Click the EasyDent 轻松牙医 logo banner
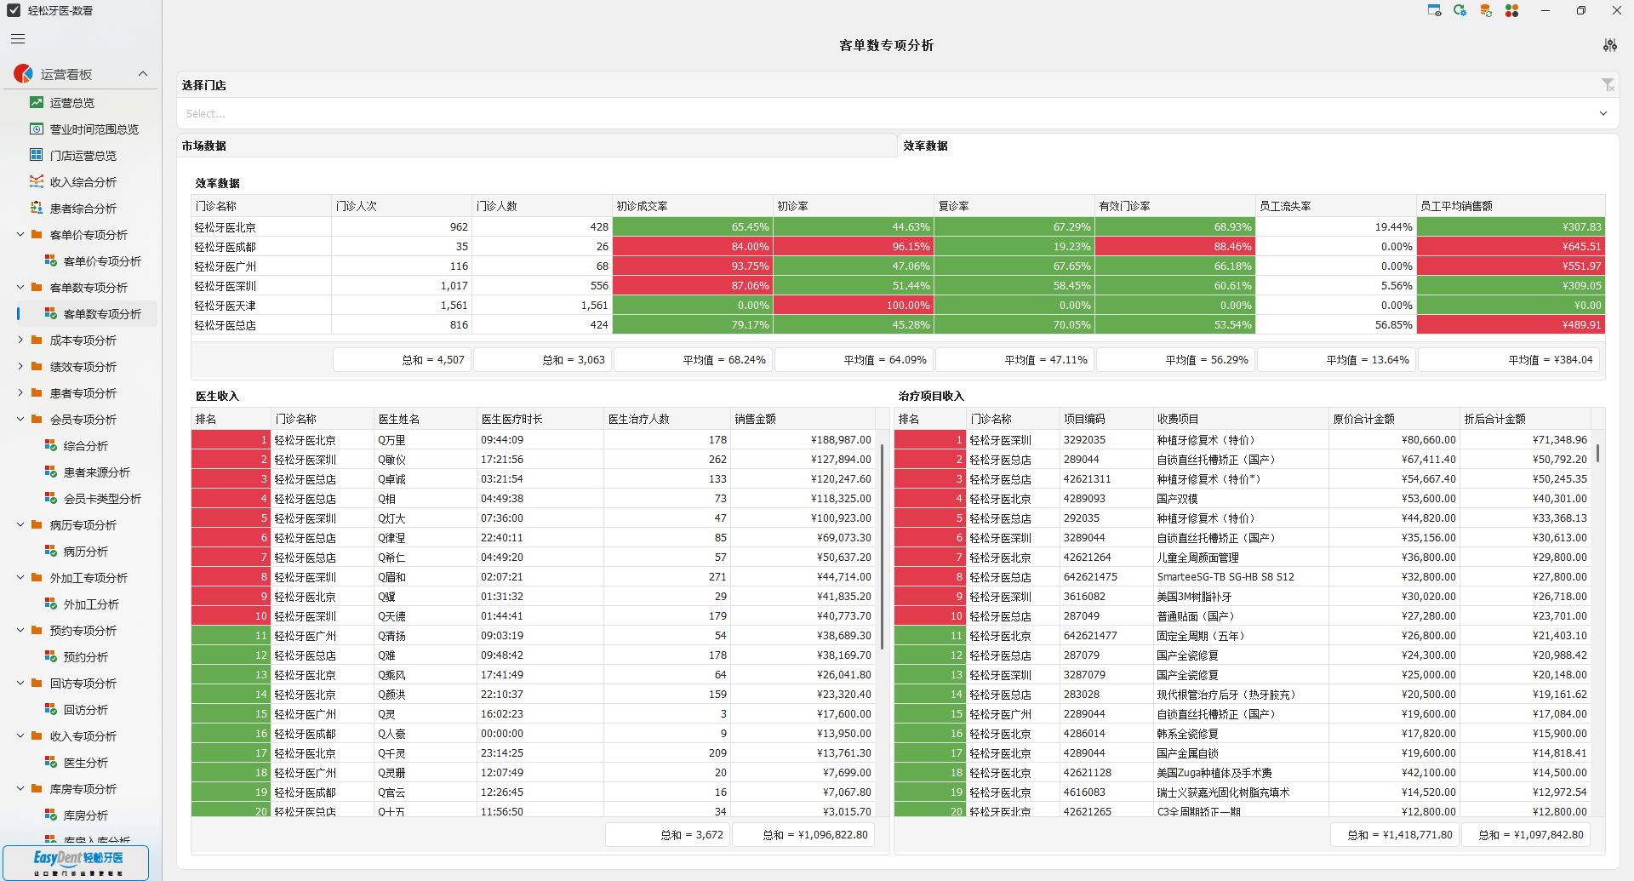This screenshot has height=881, width=1634. 76,862
